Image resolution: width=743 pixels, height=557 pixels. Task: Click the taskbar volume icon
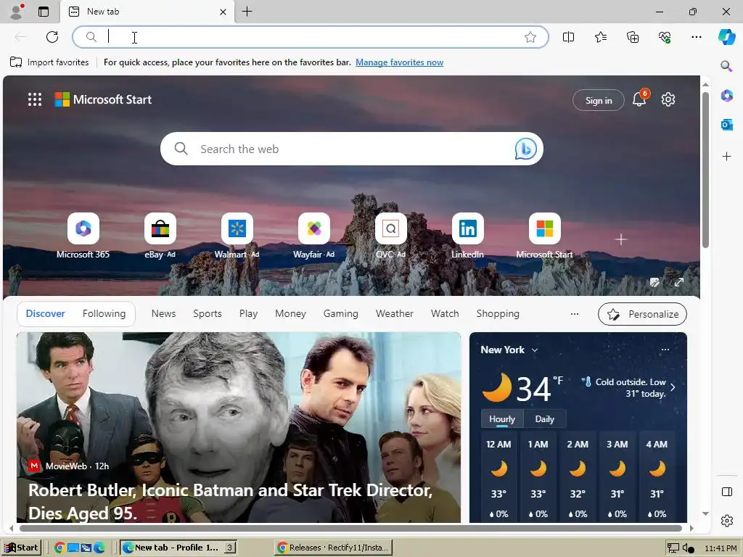(x=688, y=548)
